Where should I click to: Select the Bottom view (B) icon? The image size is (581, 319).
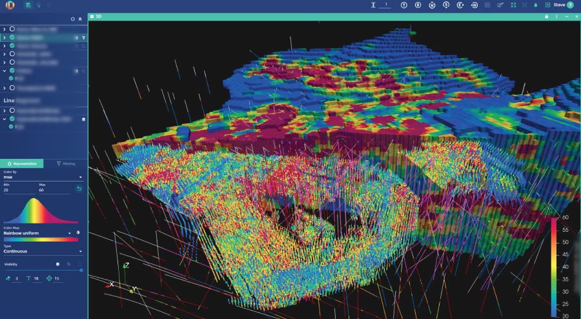[x=418, y=5]
